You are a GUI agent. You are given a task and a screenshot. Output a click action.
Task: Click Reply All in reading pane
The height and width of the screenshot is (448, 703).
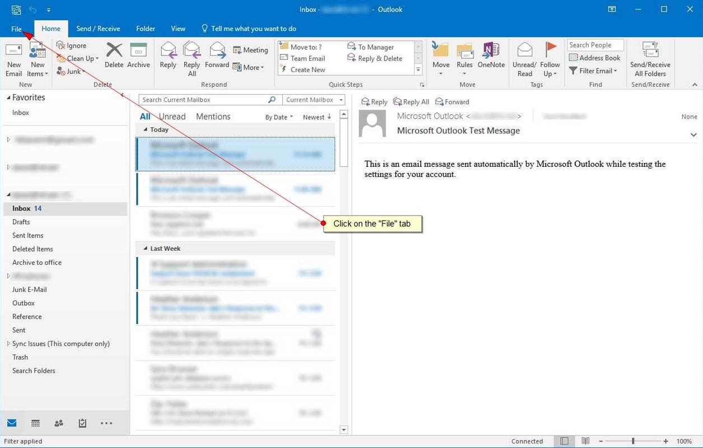(411, 102)
